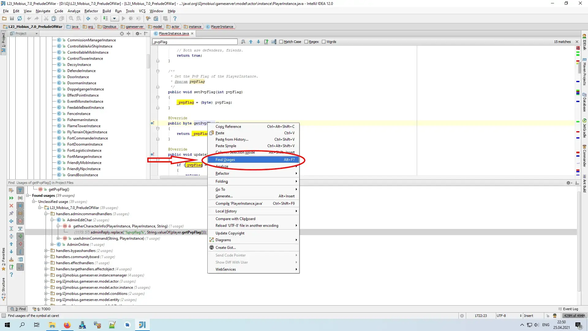This screenshot has width=588, height=331.
Task: Open the Project view type dropdown
Action: (24, 34)
